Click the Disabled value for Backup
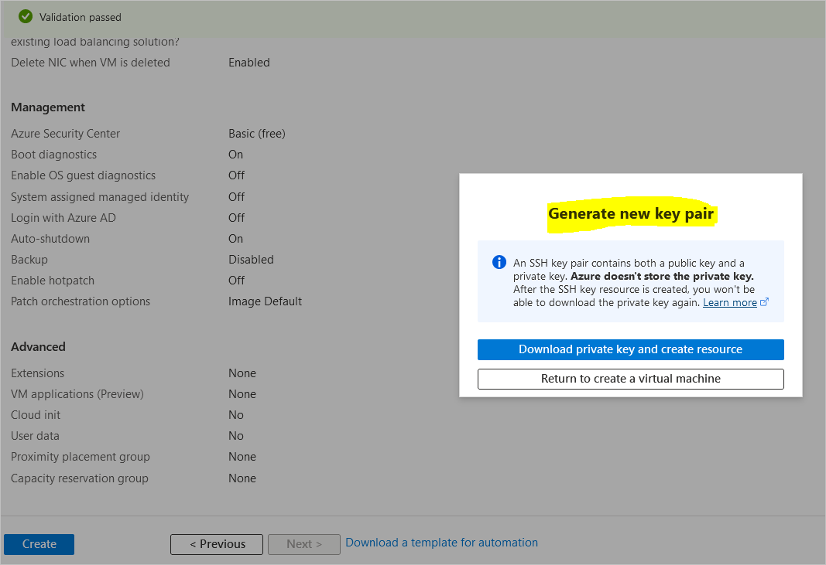The image size is (826, 565). (x=251, y=260)
